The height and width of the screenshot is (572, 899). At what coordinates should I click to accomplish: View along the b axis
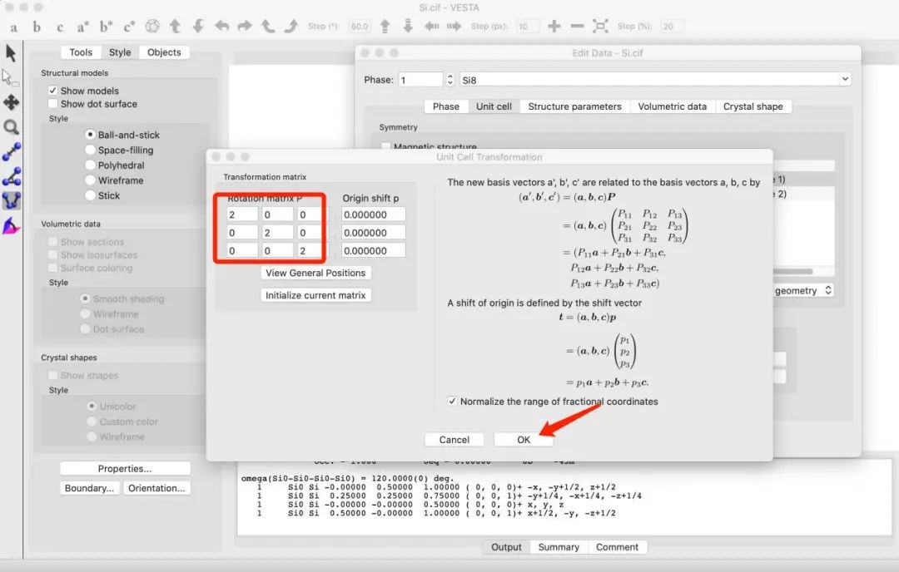click(37, 27)
